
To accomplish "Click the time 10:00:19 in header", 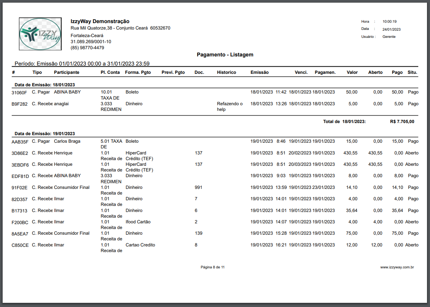I will (389, 22).
